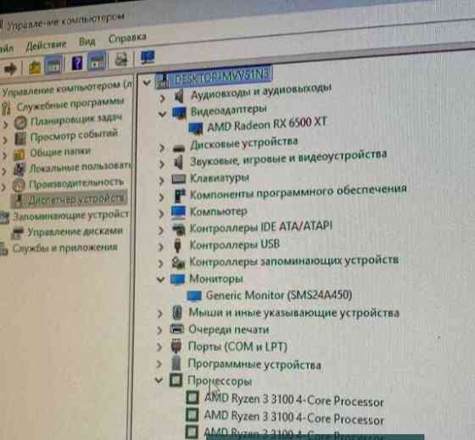Click the Звуковые устройства speaker icon
This screenshot has height=440, width=475.
coord(179,163)
